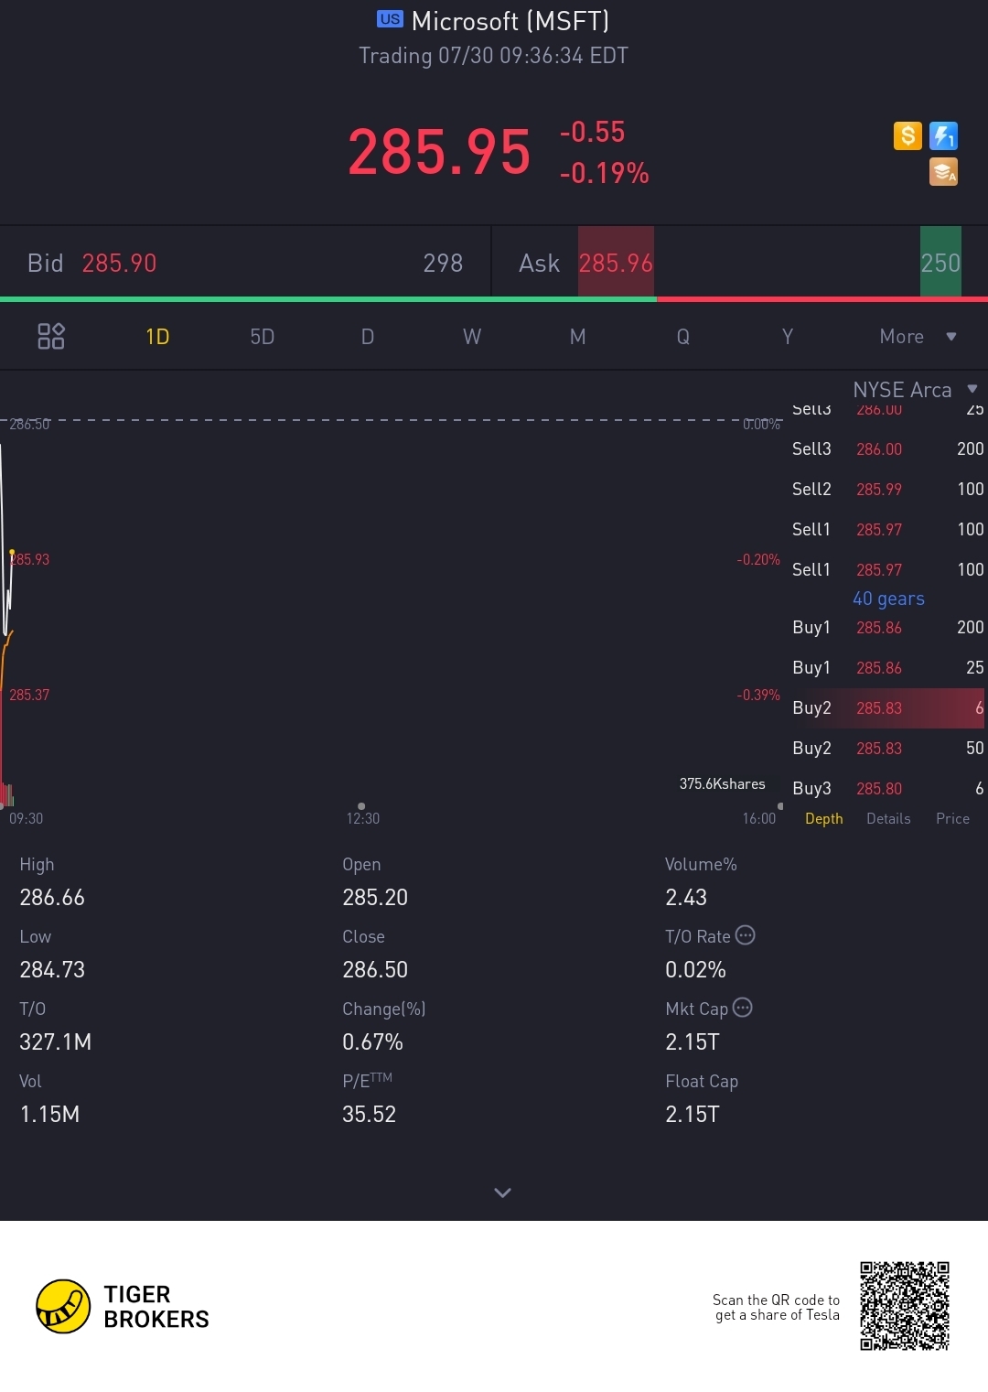Tap the bid size 298
The width and height of the screenshot is (988, 1392).
[x=443, y=264]
